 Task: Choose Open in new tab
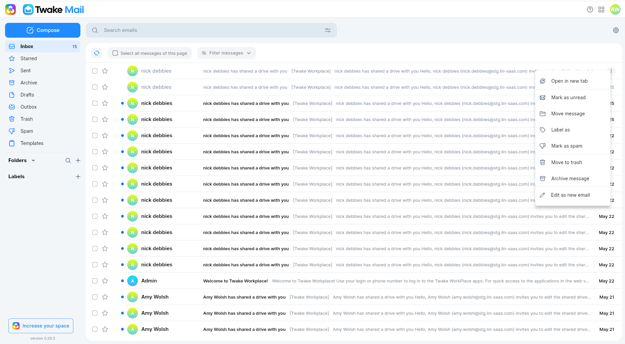tap(573, 81)
